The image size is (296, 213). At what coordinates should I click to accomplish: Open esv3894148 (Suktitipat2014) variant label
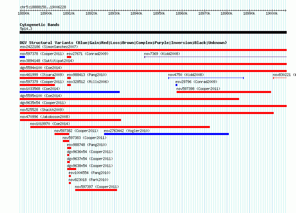(x=47, y=61)
